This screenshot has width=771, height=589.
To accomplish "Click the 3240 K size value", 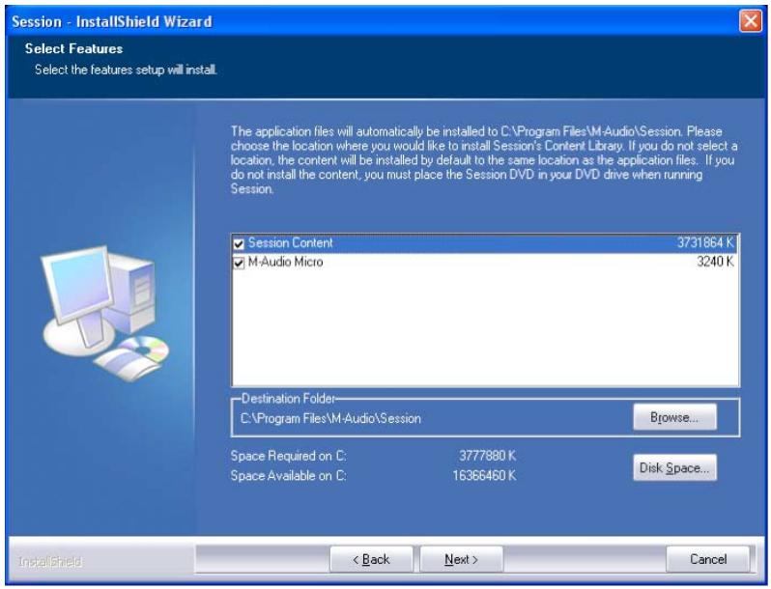I will pos(715,262).
